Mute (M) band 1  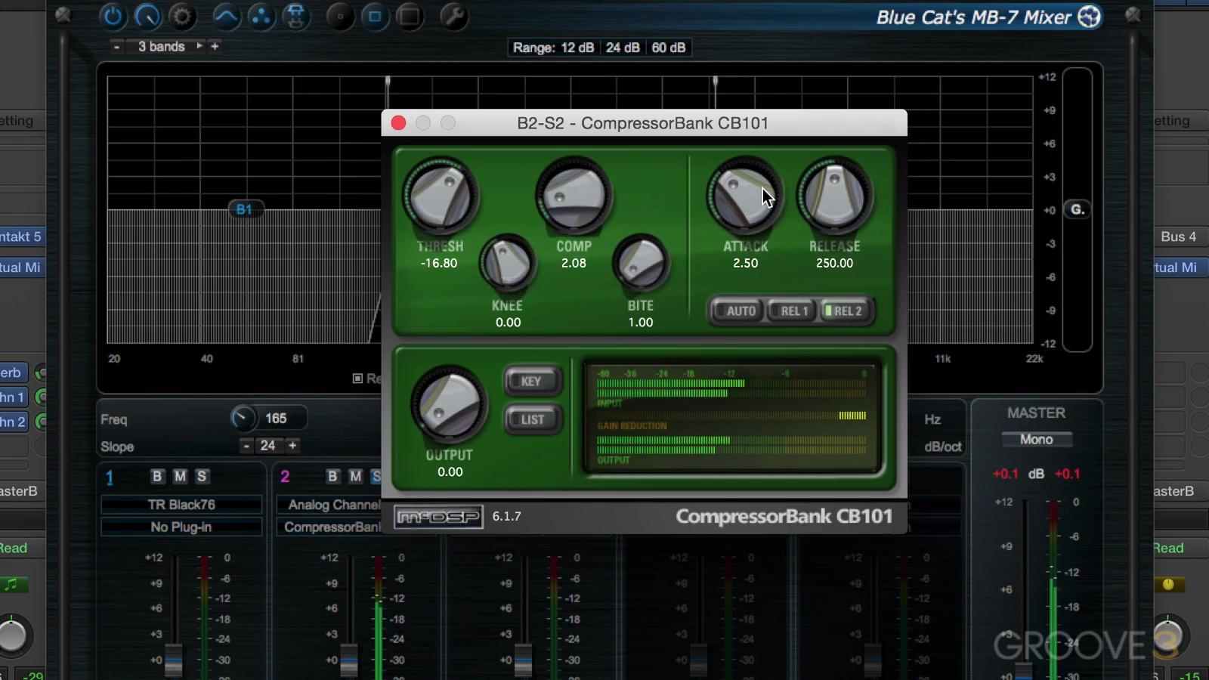click(180, 476)
